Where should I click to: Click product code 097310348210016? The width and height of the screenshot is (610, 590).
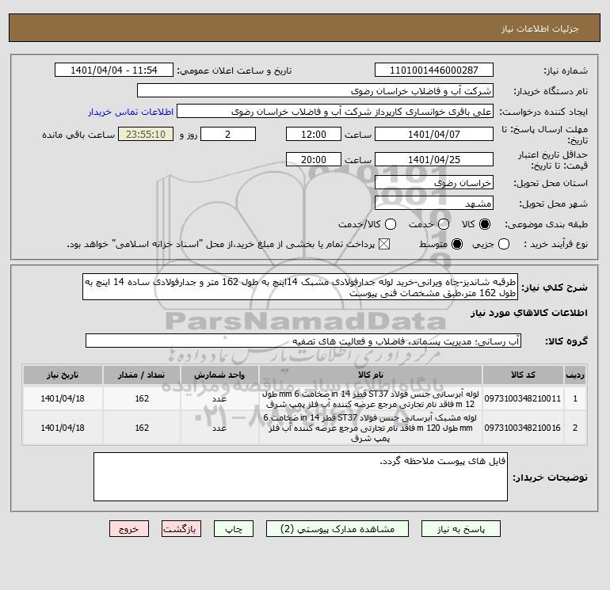[x=523, y=428]
